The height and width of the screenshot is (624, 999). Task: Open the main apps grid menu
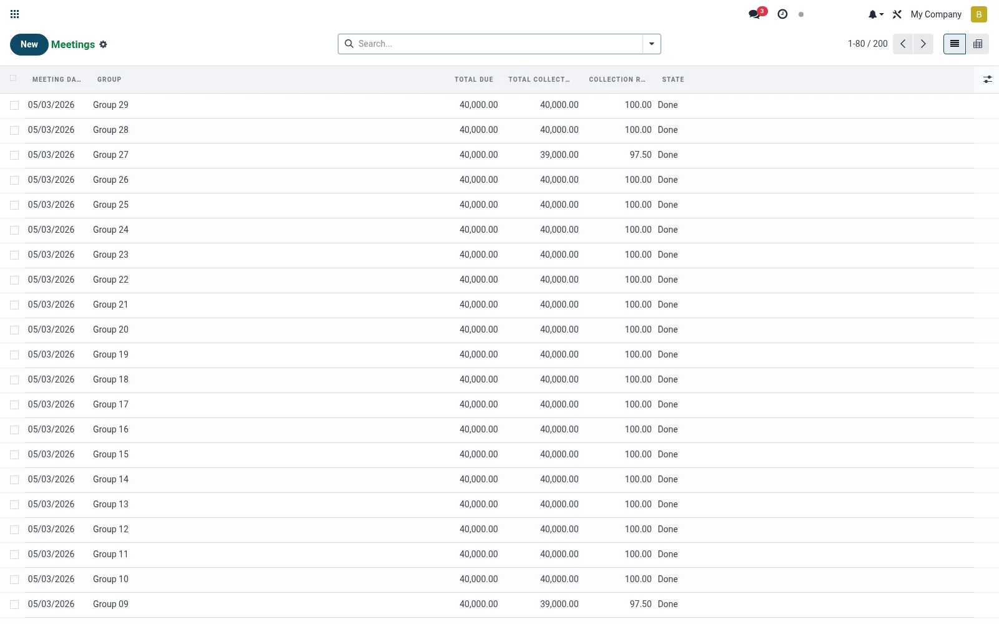click(15, 14)
